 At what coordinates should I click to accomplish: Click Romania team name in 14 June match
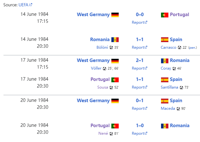(100, 40)
